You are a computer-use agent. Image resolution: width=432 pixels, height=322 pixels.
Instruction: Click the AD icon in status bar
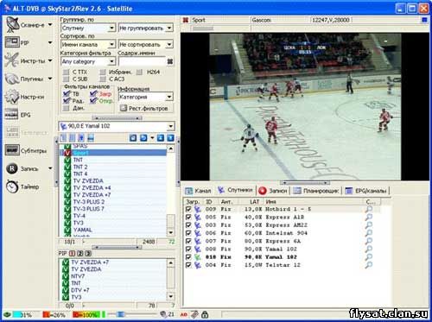click(184, 314)
